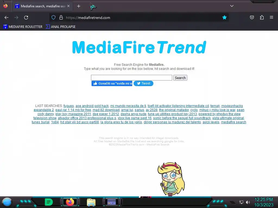The image size is (278, 208).
Task: Click the Tweet button
Action: click(143, 83)
